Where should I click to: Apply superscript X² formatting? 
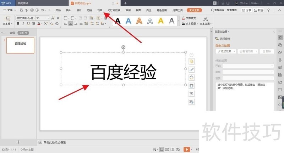(46, 23)
